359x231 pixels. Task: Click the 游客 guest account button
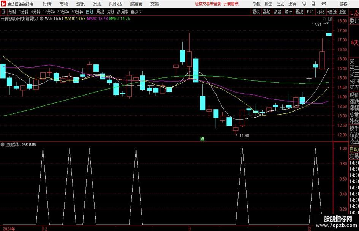coord(343,4)
